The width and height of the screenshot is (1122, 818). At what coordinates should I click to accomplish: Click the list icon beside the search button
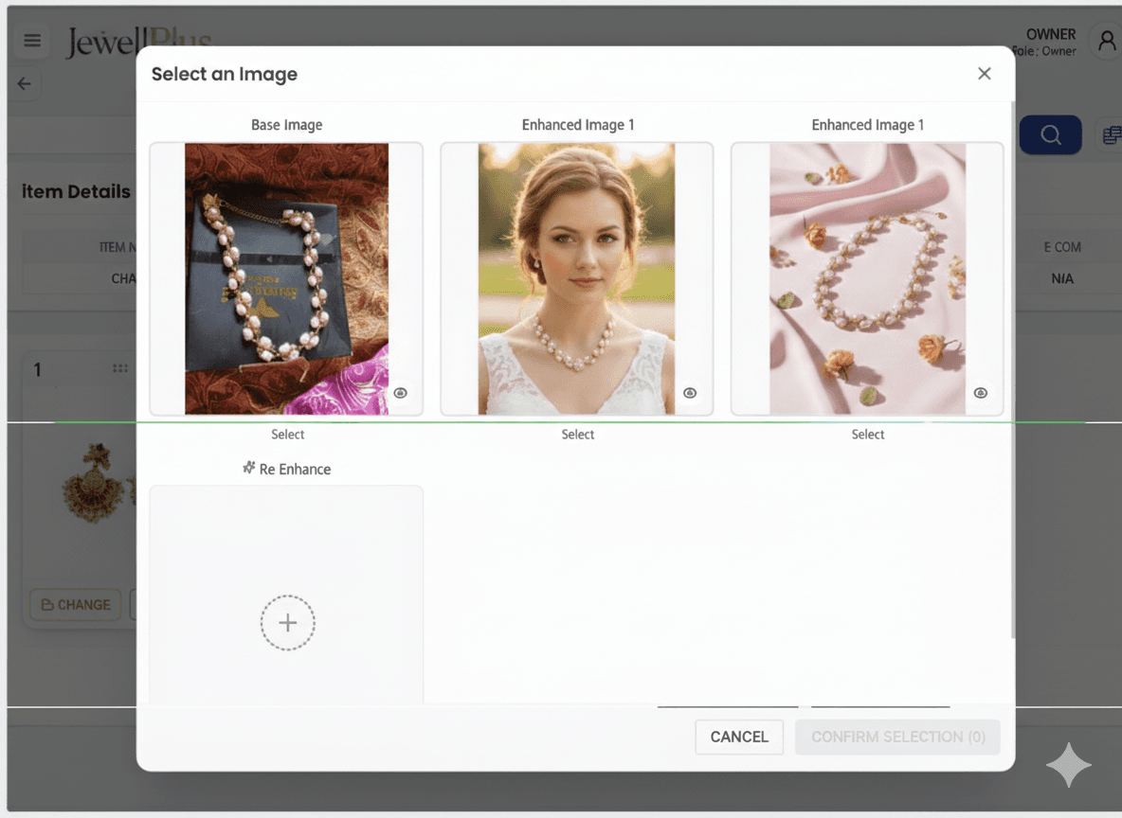point(1110,134)
